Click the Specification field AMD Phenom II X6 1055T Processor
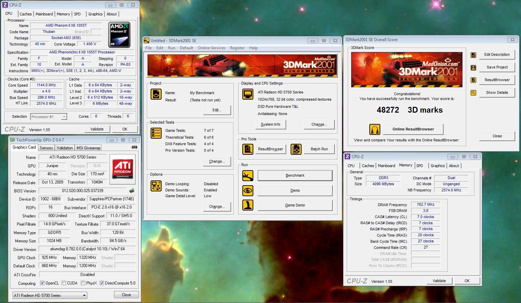Screen dimensions: 521x303 click(x=82, y=52)
